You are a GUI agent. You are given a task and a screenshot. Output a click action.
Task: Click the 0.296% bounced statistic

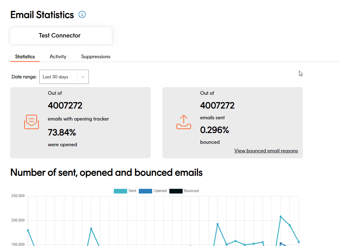click(x=215, y=130)
